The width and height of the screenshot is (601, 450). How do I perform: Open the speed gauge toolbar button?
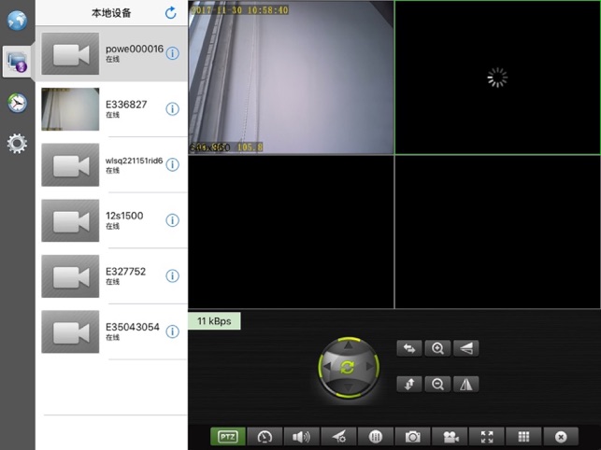click(265, 437)
